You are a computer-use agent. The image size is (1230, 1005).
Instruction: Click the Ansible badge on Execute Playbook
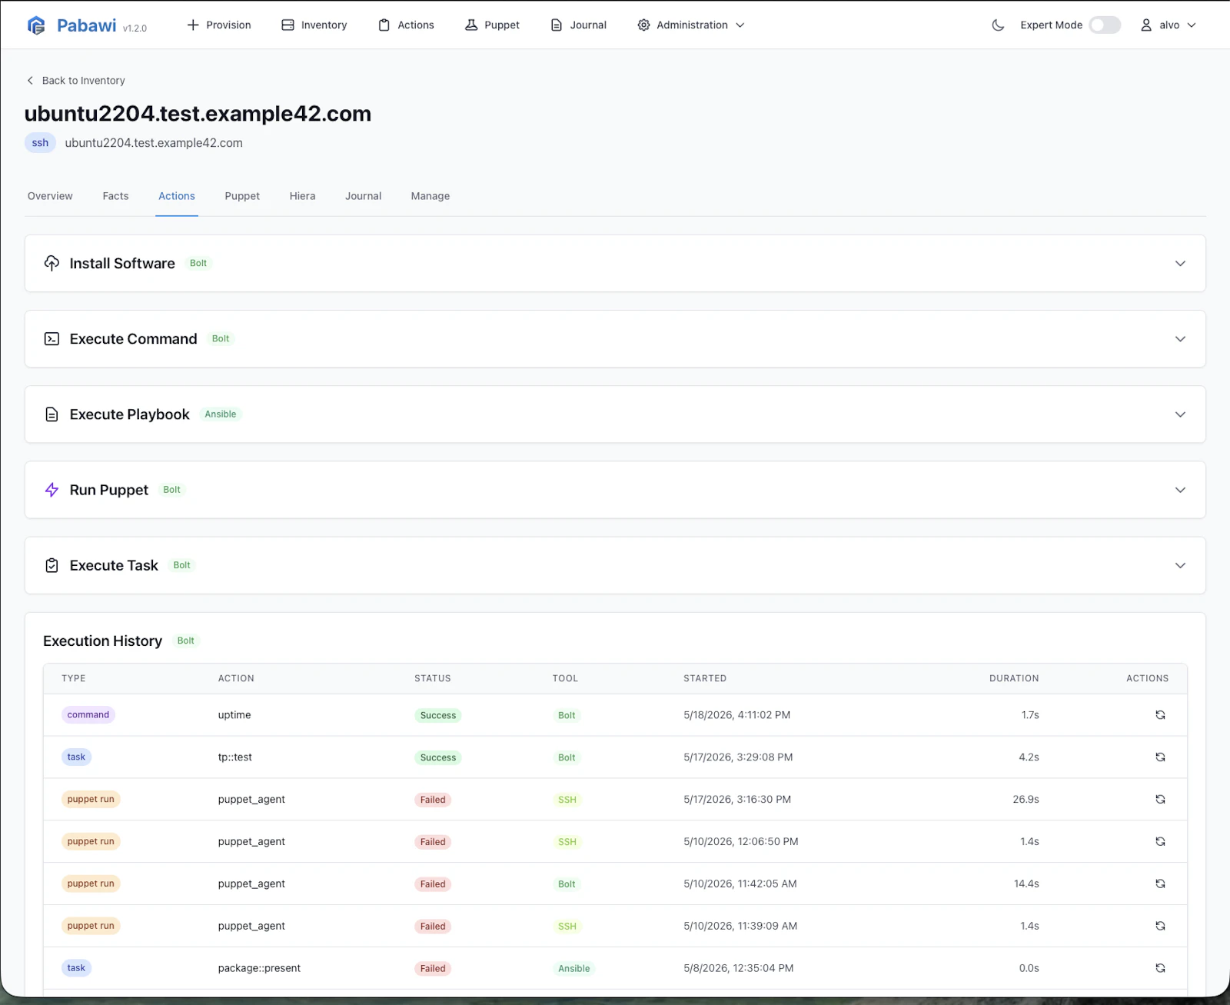tap(221, 414)
